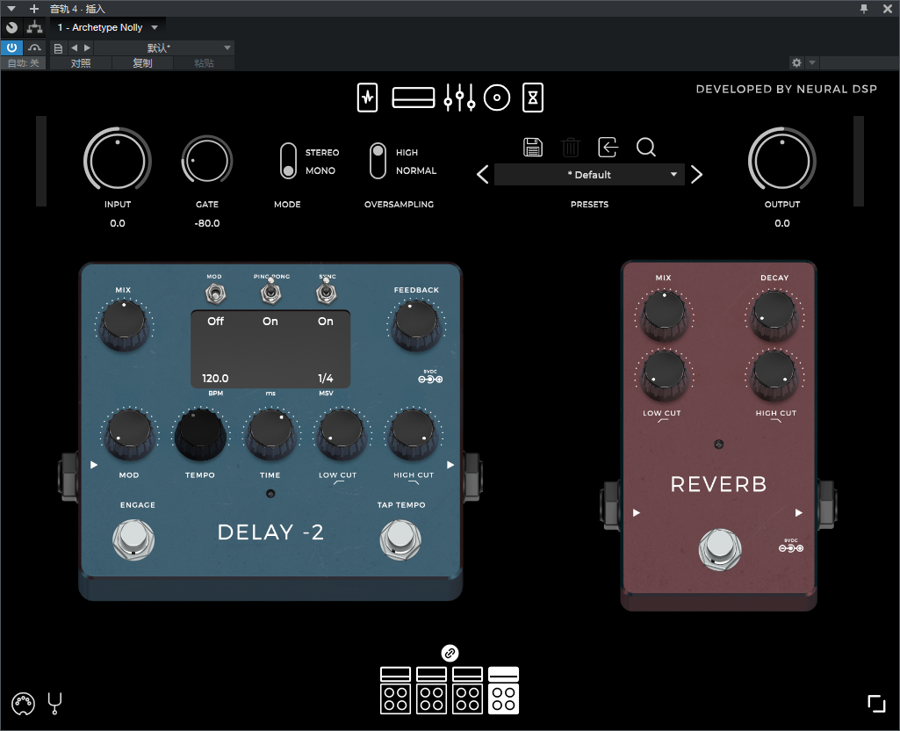Image resolution: width=900 pixels, height=731 pixels.
Task: Tap the TAP TEMPO footswitch
Action: (400, 539)
